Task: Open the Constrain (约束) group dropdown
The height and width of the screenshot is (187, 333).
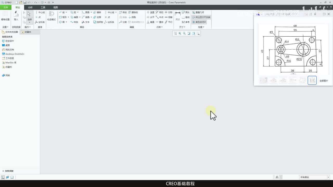Action: point(159,27)
